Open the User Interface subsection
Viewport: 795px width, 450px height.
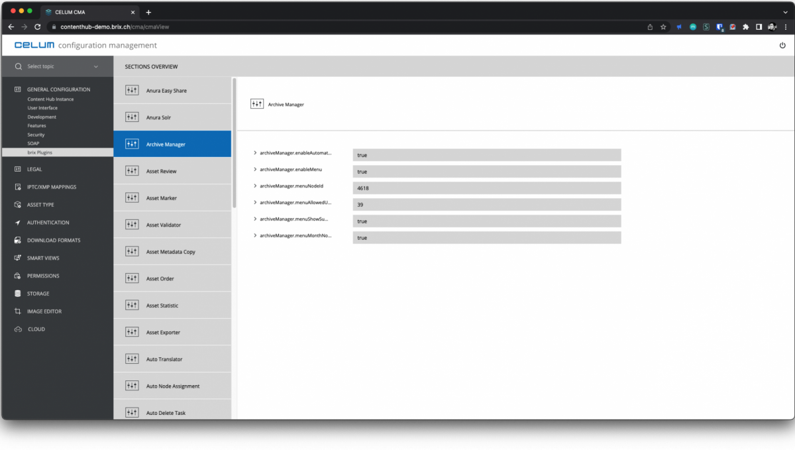pos(42,108)
